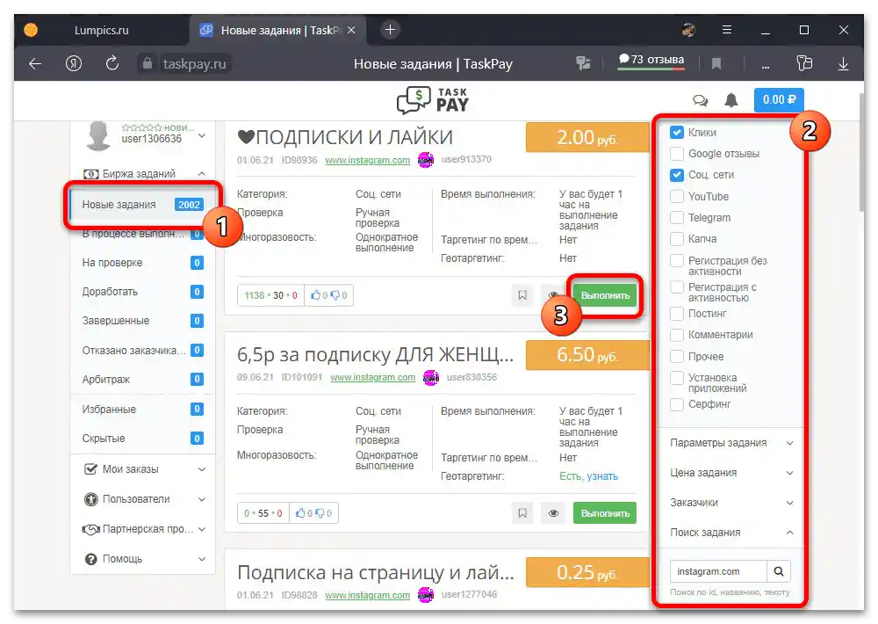Image resolution: width=878 pixels, height=624 pixels.
Task: Tick the Комментарии filter checkbox
Action: [x=677, y=335]
